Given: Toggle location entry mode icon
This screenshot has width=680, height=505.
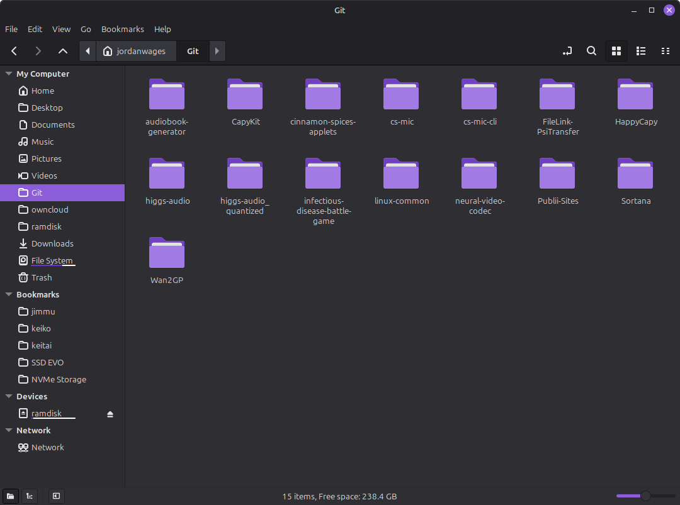Looking at the screenshot, I should (x=567, y=51).
